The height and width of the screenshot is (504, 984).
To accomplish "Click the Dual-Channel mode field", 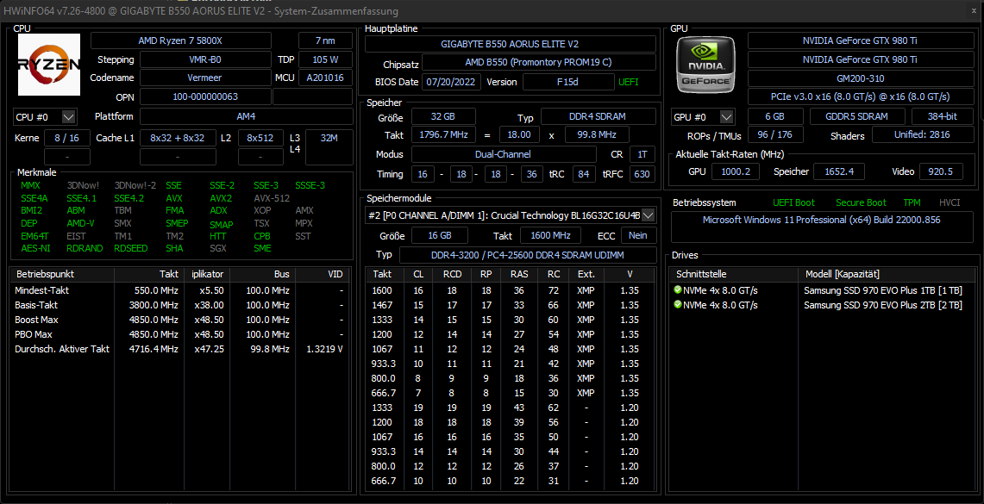I will tap(504, 154).
